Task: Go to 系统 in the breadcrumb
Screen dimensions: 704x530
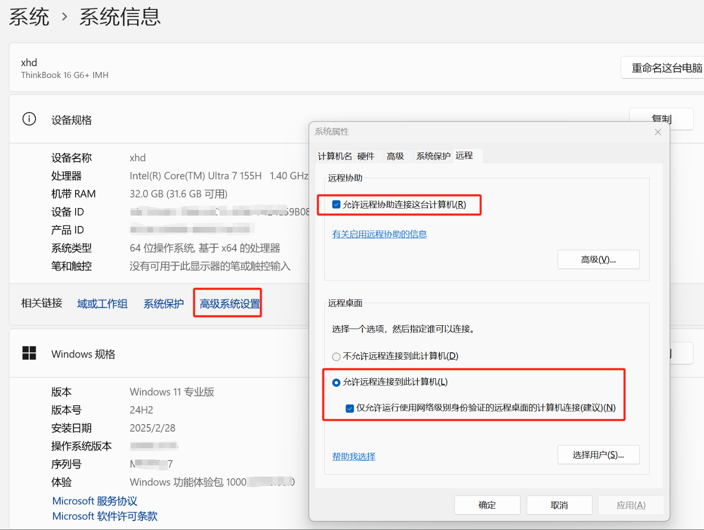Action: click(x=29, y=17)
